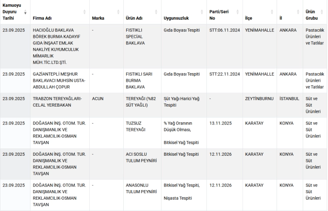Click the ACUN brand cell
328x211 pixels.
[x=98, y=99]
